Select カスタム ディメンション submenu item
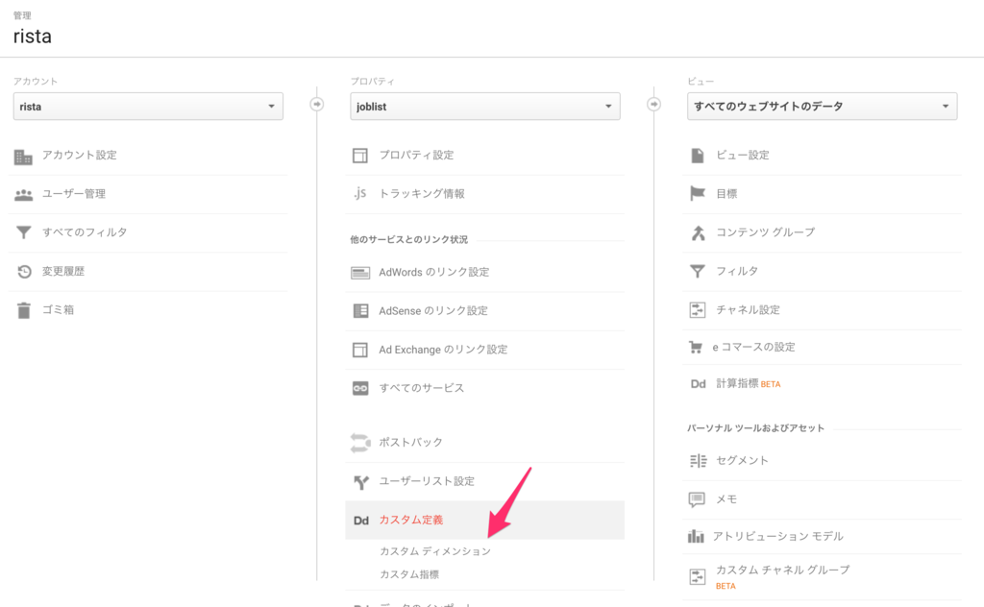The width and height of the screenshot is (984, 607). click(x=435, y=551)
